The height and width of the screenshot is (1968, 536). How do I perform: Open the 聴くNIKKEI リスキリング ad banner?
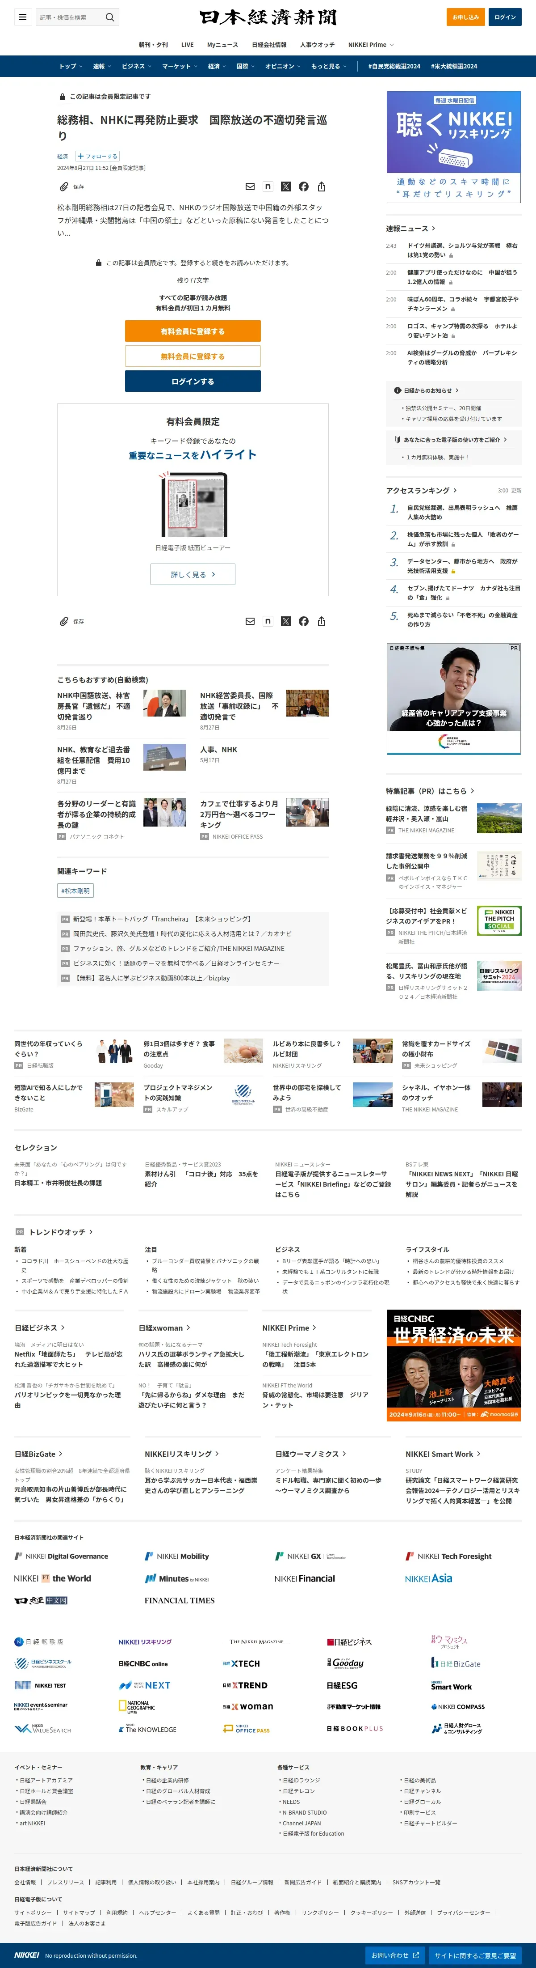(x=454, y=148)
